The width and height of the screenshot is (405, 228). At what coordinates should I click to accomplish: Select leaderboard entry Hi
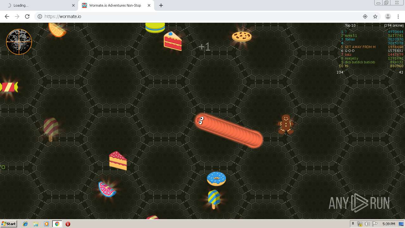click(346, 66)
